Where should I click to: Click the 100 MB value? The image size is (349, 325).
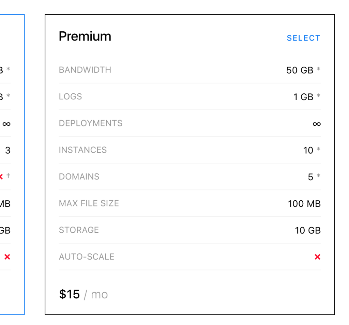[x=304, y=204]
